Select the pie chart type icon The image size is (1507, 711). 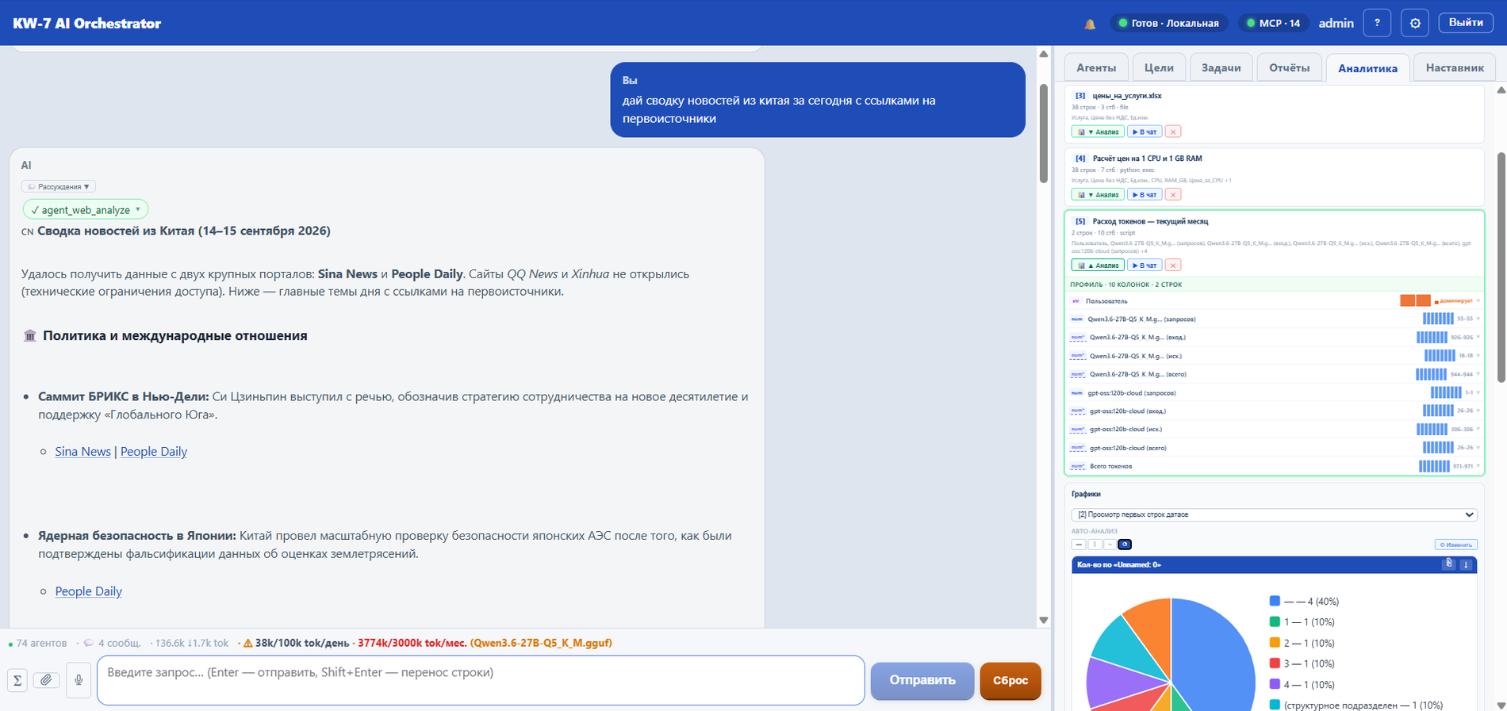[x=1125, y=545]
